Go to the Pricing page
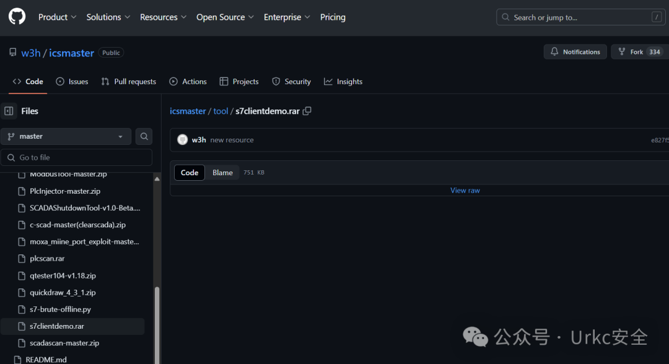The width and height of the screenshot is (669, 364). [333, 17]
